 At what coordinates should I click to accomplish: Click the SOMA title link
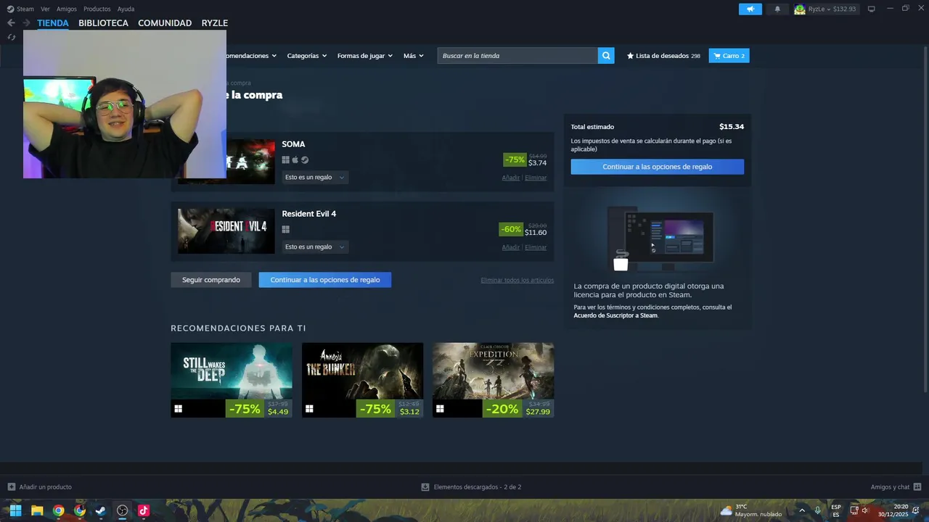293,144
